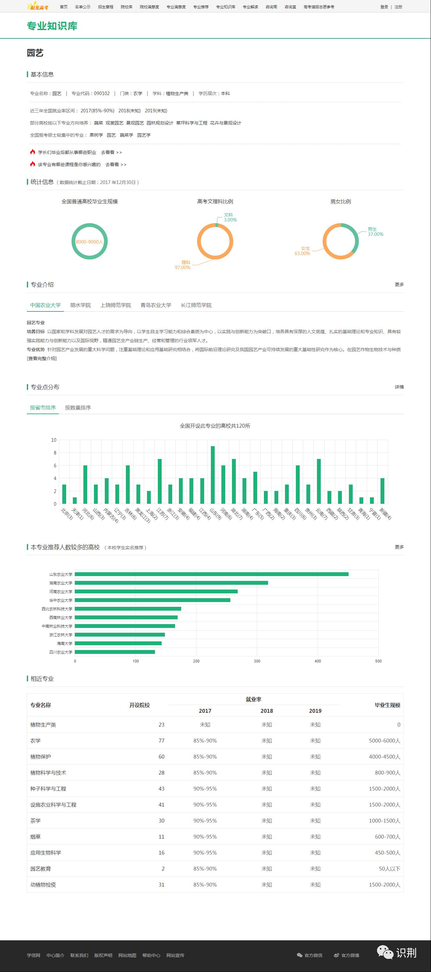Open the 官方微信 icon in the footer
This screenshot has height=972, width=431.
(300, 955)
